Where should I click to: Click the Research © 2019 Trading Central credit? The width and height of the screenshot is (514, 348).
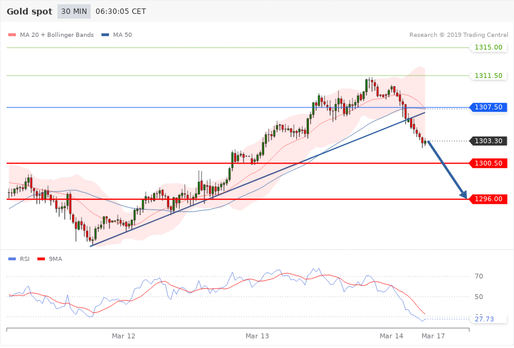(x=458, y=34)
